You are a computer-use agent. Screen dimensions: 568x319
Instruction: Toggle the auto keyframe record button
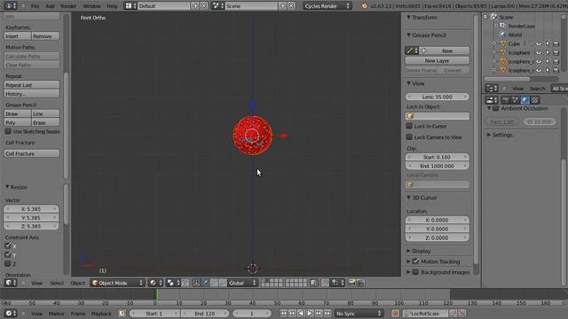point(395,314)
